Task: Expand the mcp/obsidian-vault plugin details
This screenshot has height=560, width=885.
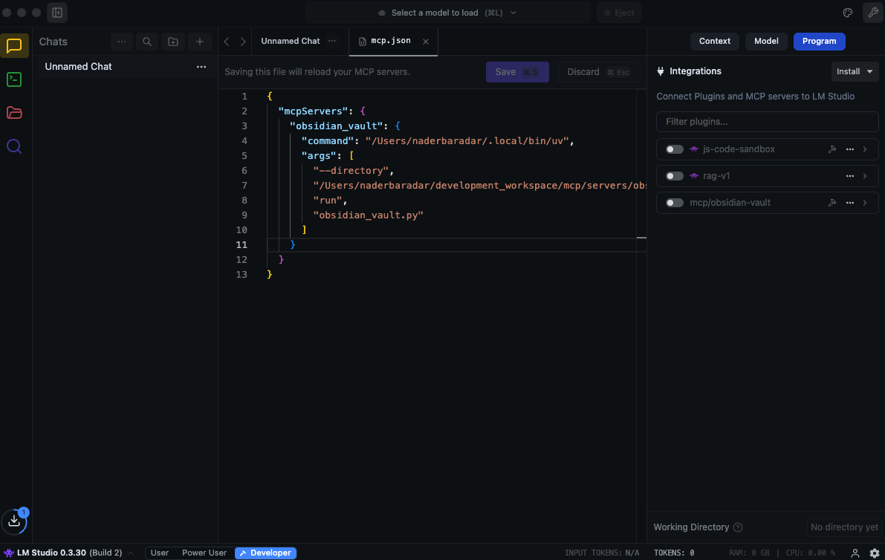Action: coord(865,203)
